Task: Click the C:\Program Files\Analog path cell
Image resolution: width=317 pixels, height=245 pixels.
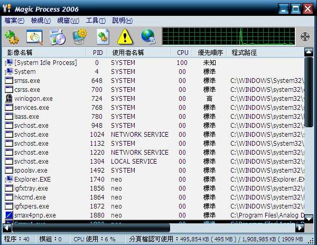Action: click(267, 215)
